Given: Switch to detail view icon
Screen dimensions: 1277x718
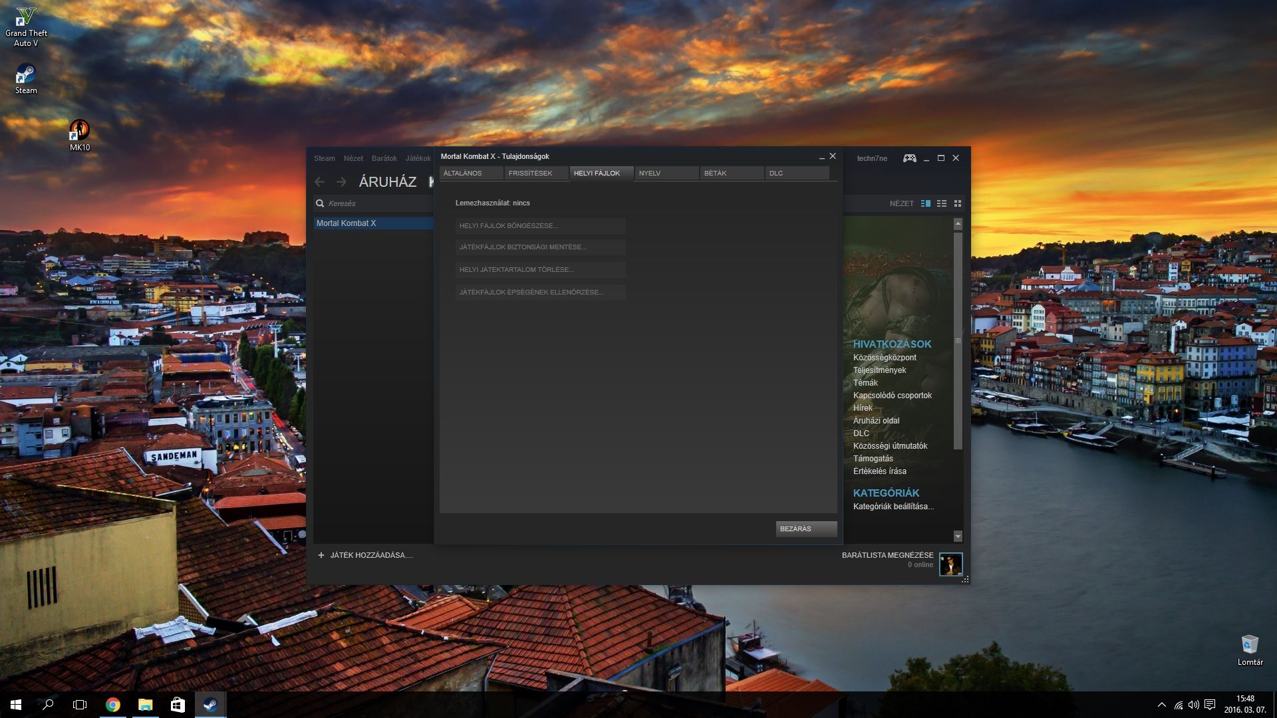Looking at the screenshot, I should click(x=925, y=203).
